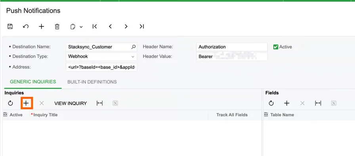Go to the last record

pyautogui.click(x=142, y=26)
